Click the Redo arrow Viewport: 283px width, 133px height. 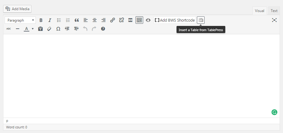tap(94, 29)
